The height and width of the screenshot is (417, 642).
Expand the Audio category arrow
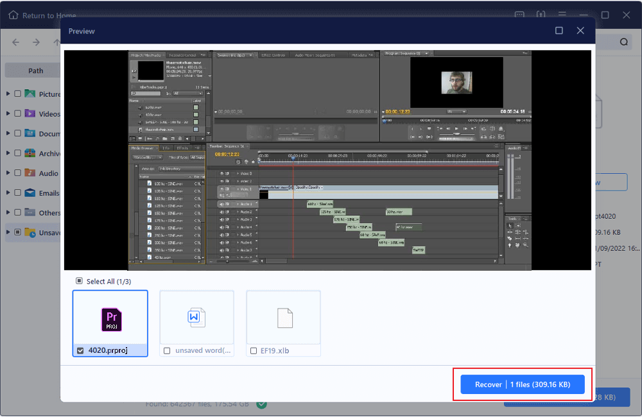coord(8,173)
